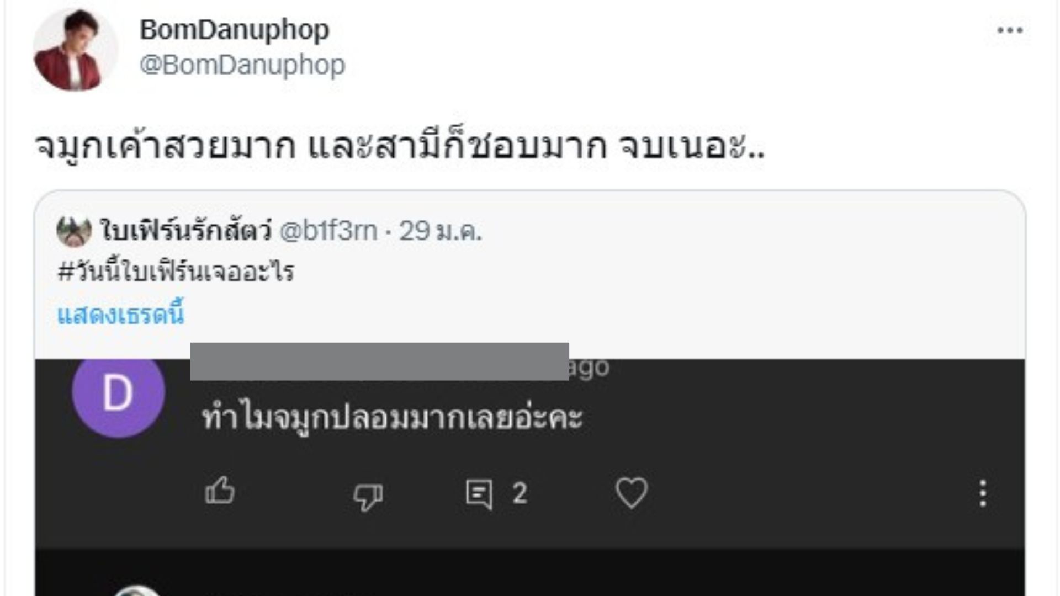
Task: Click the ใบเฟิร์นรักสัตว์ small avatar
Action: click(73, 231)
